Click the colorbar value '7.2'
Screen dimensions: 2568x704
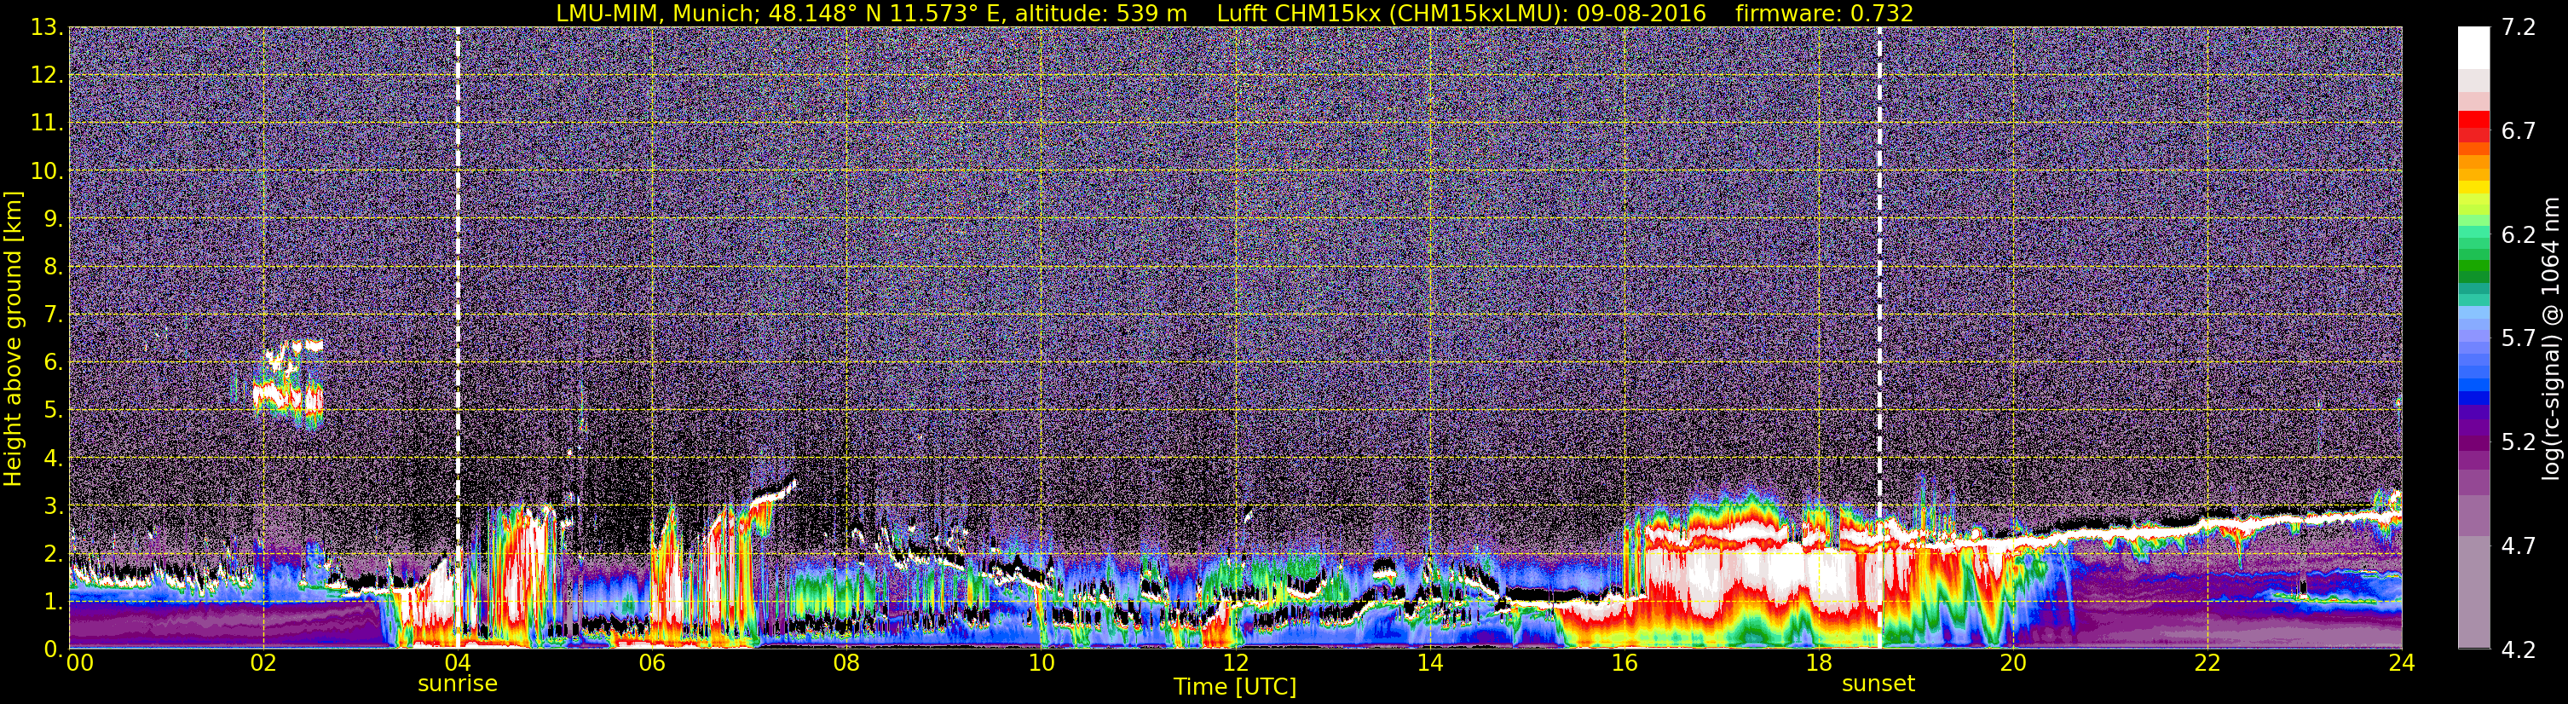pos(2519,28)
